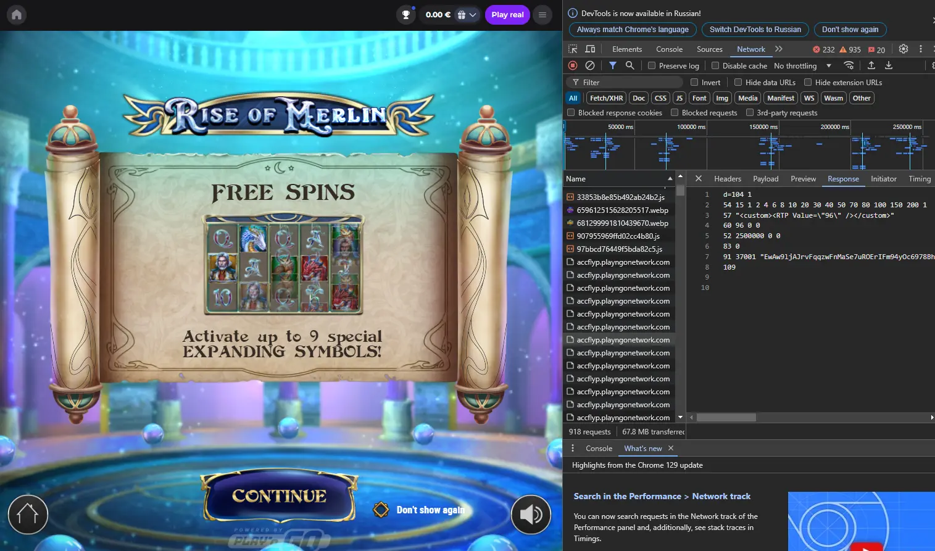The height and width of the screenshot is (551, 935).
Task: Select 33853b8e85b492ab24b2.js request
Action: coord(619,197)
